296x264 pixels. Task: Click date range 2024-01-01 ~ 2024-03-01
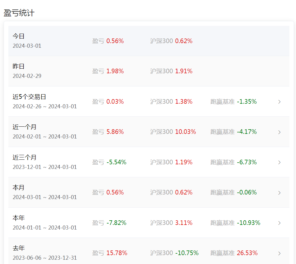tap(45, 228)
